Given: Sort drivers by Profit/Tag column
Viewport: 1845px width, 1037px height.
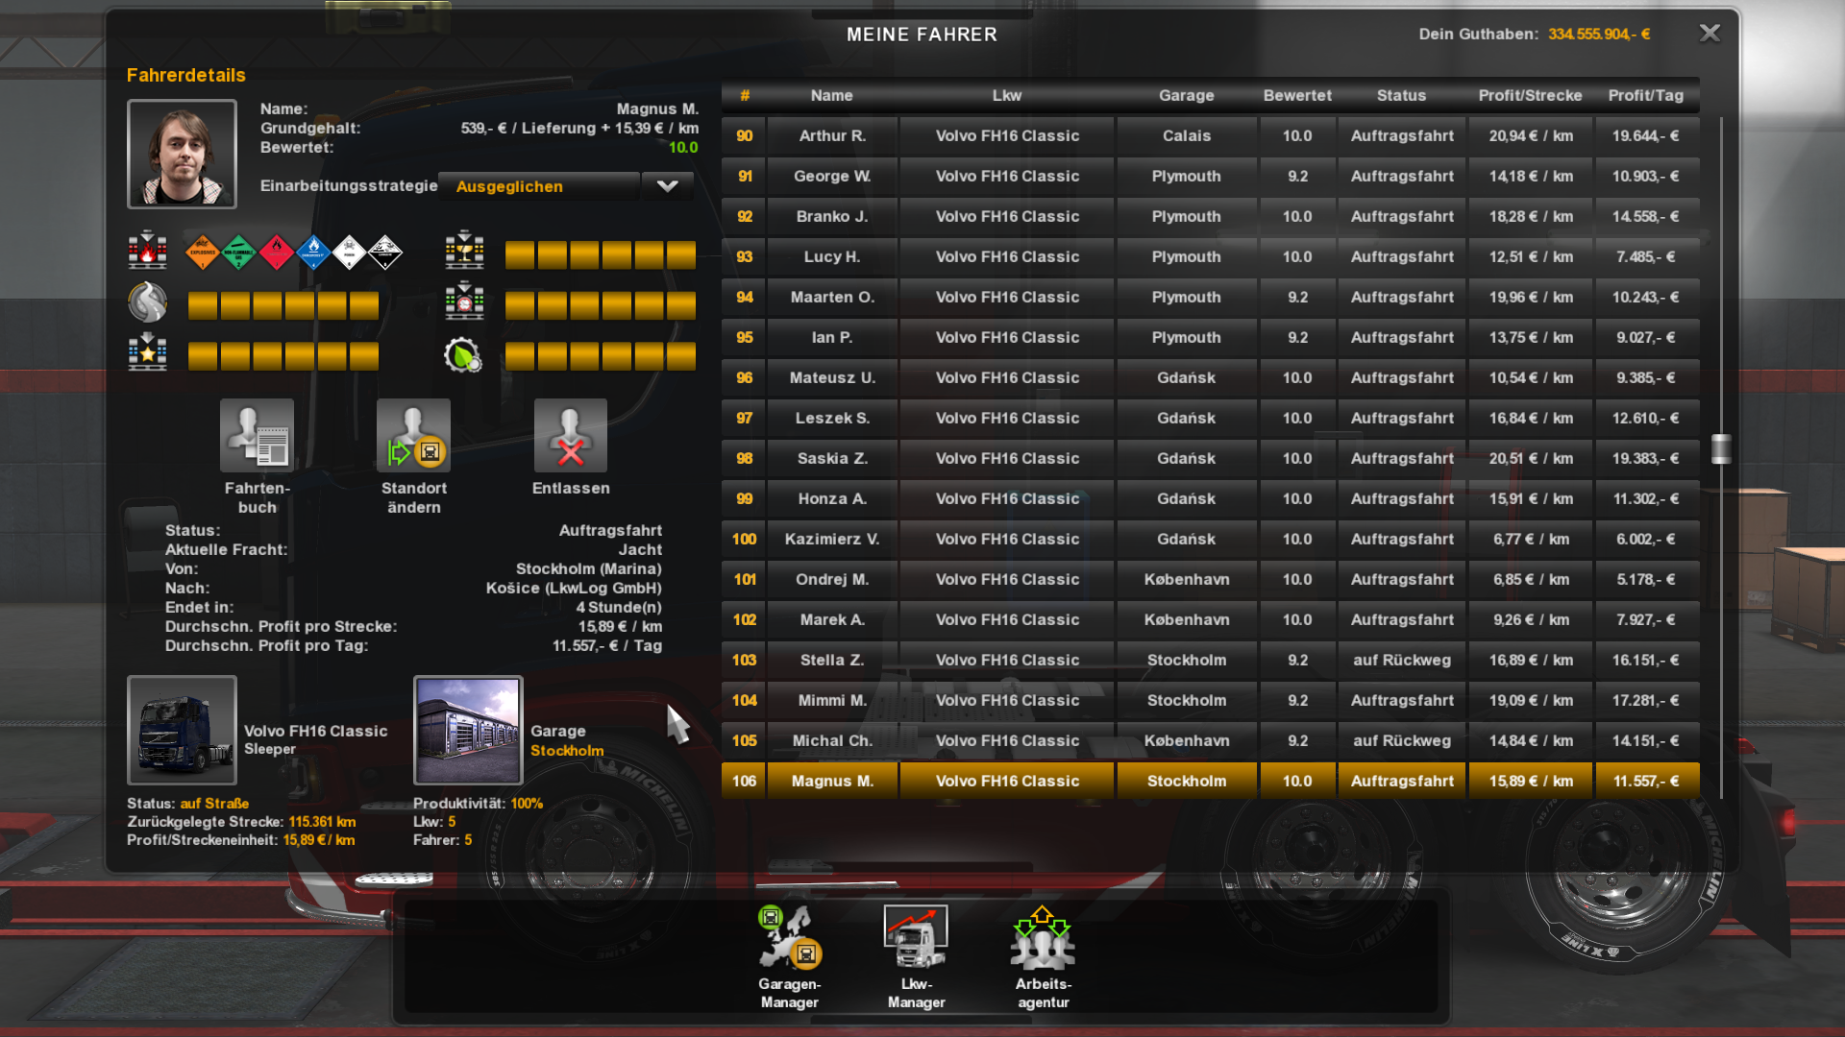Looking at the screenshot, I should (1645, 95).
